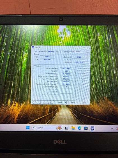Click the CPU-Z taskbar icon
Image resolution: width=118 pixels, height=158 pixels.
tap(92, 128)
